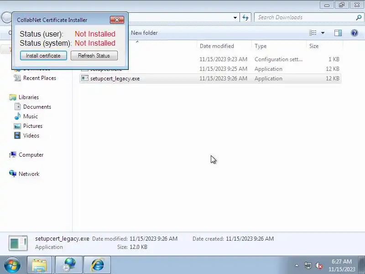Click the Configuration settings type cell
This screenshot has width=365, height=274.
tap(278, 59)
